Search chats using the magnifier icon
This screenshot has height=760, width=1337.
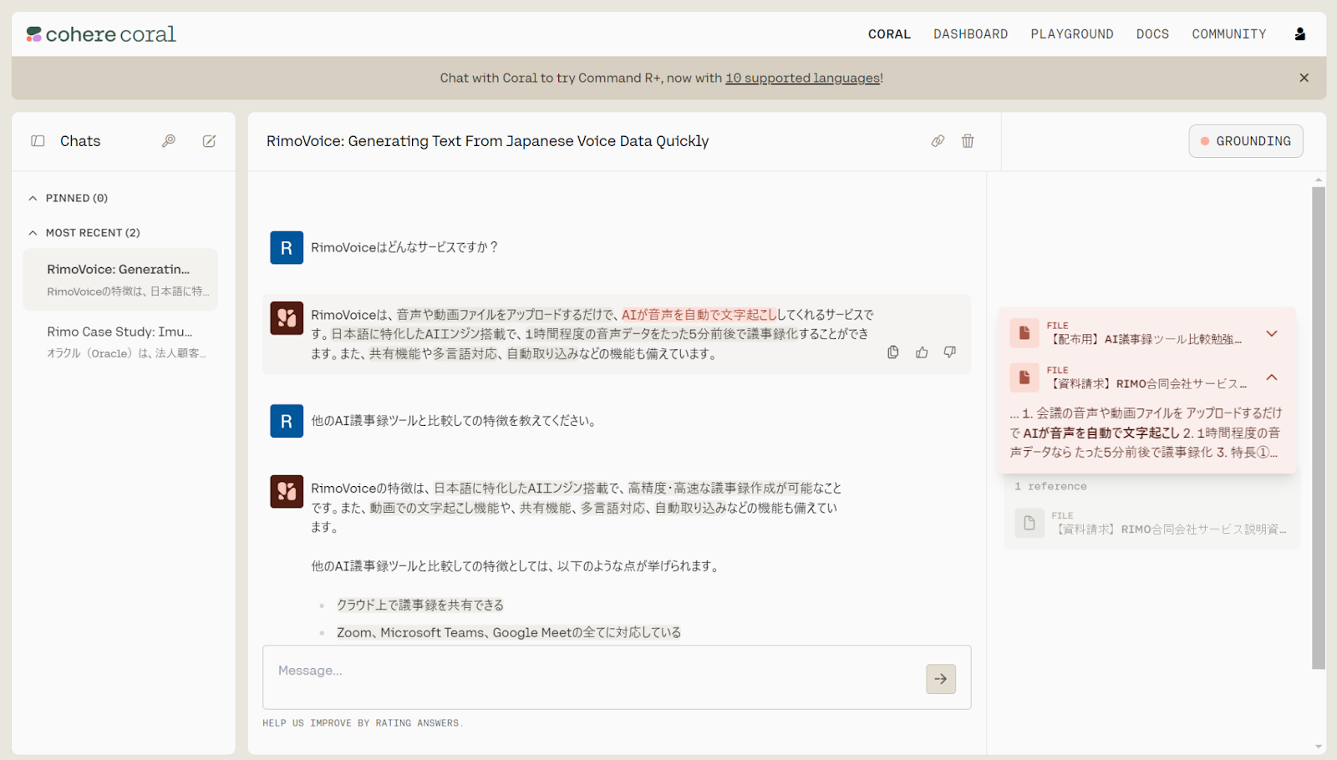(x=169, y=140)
